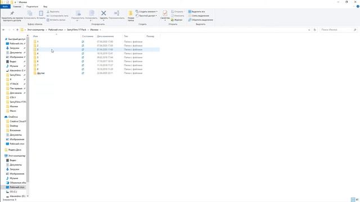Open Этот компьютер in the sidebar

pyautogui.click(x=17, y=156)
